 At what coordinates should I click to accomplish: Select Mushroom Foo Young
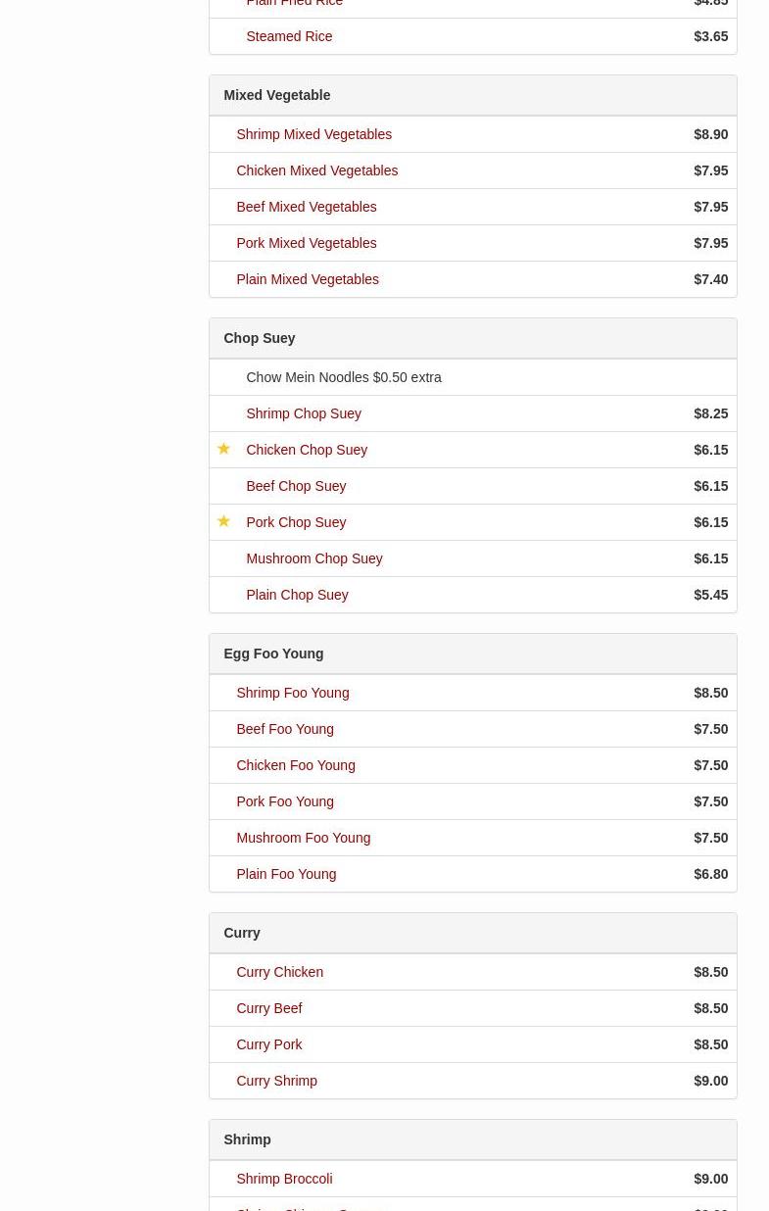point(303,838)
